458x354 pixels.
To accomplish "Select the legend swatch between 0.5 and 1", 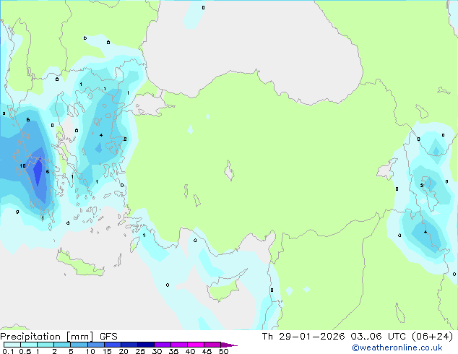I will [x=29, y=345].
